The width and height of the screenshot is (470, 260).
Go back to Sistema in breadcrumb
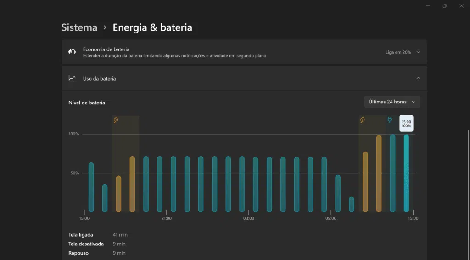(79, 27)
